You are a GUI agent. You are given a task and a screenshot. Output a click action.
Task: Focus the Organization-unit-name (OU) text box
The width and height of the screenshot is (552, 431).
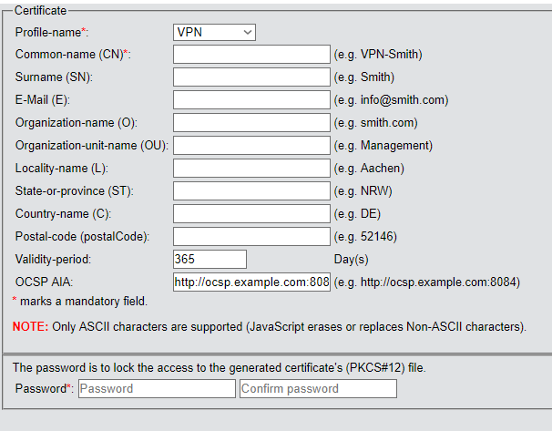(x=251, y=146)
